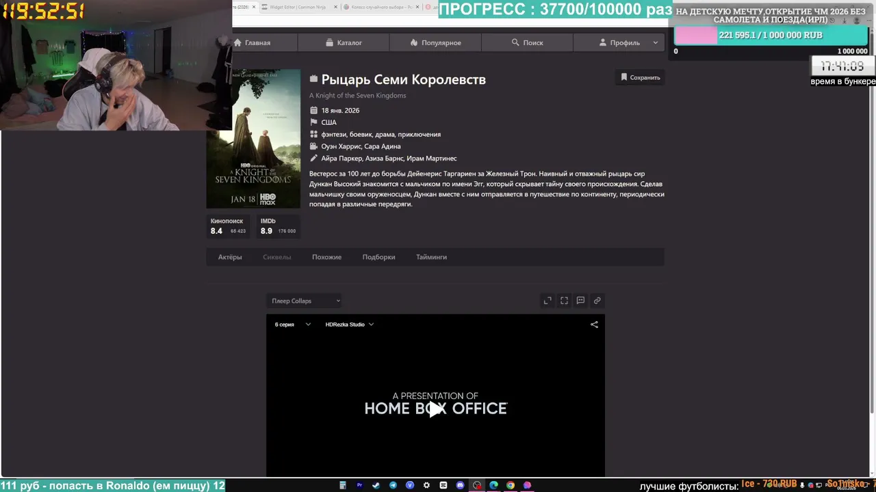Switch to the Сиквелы tab

[x=276, y=257]
